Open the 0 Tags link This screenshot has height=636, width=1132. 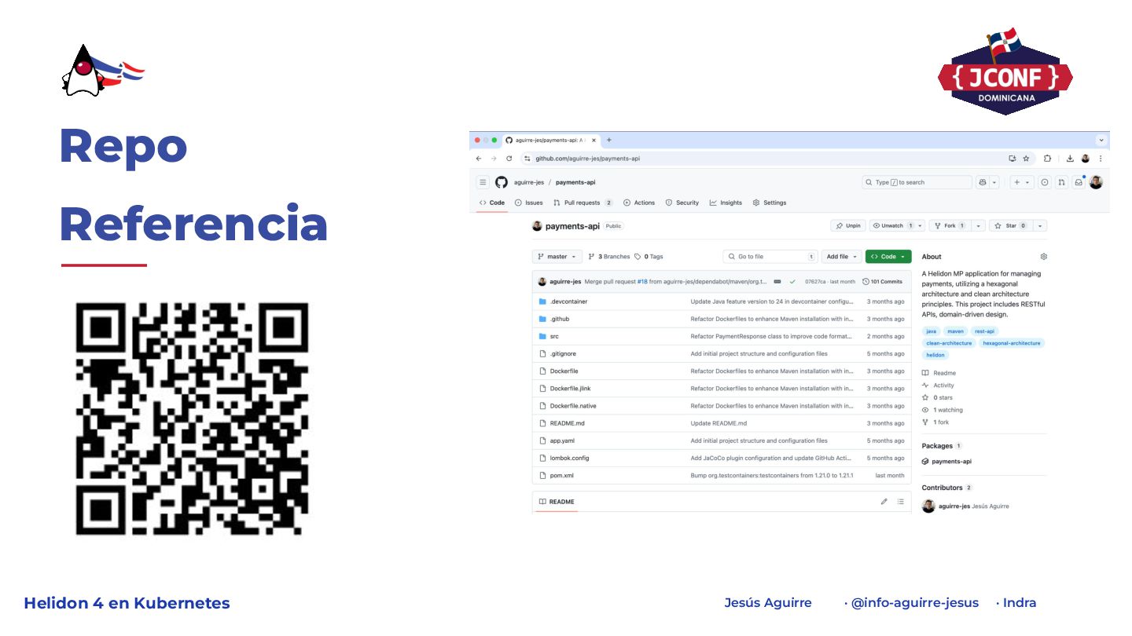click(649, 257)
